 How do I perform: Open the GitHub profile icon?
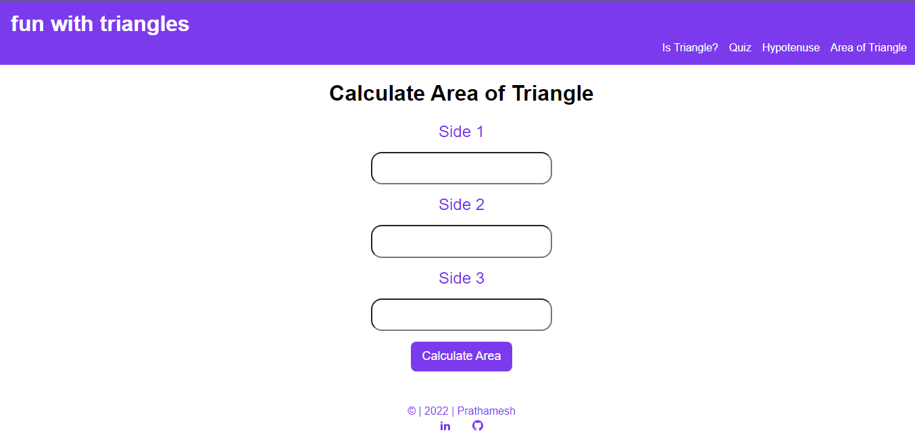click(x=478, y=425)
